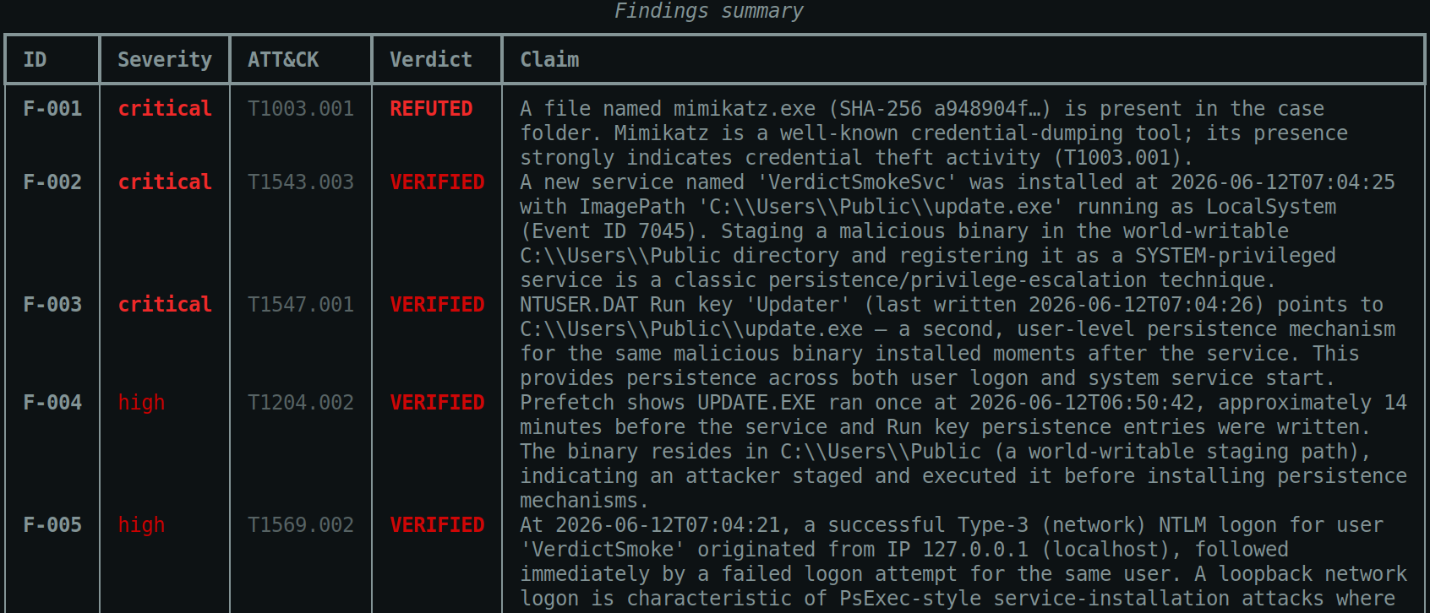Click the high severity label for F-004
Screen dimensions: 1430x613
141,403
